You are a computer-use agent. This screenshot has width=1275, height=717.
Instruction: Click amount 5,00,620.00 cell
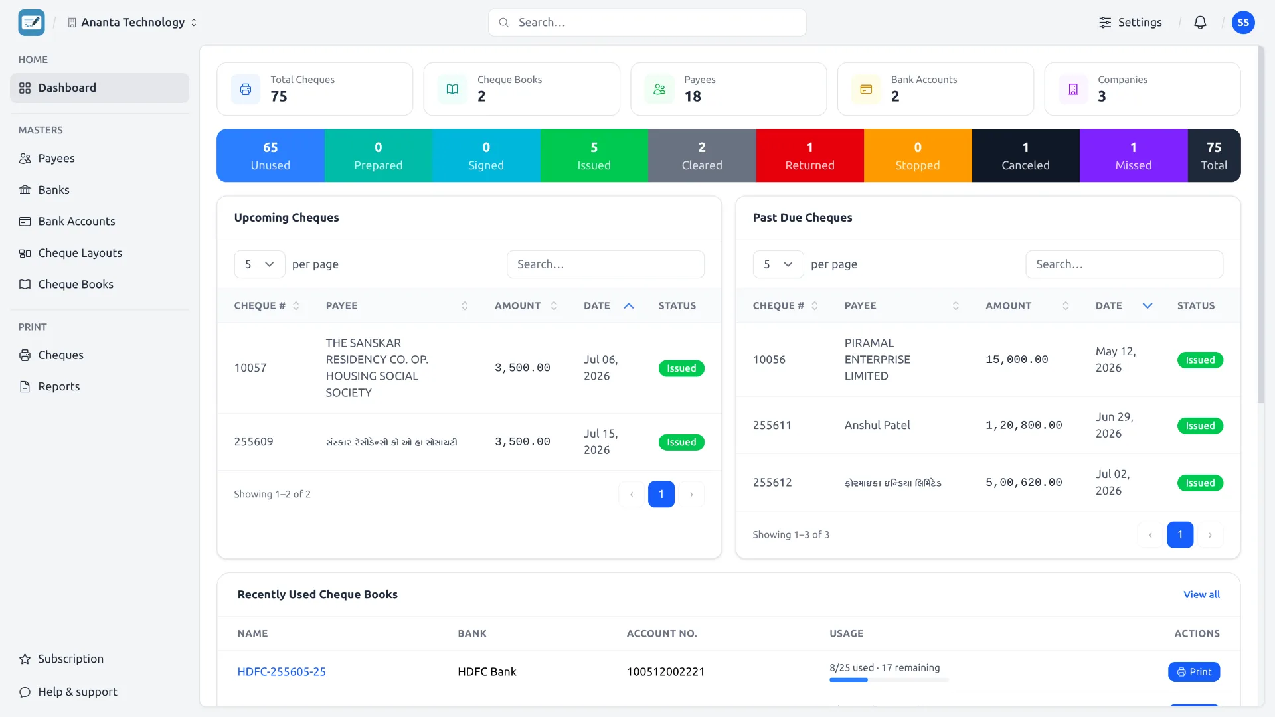click(1024, 483)
